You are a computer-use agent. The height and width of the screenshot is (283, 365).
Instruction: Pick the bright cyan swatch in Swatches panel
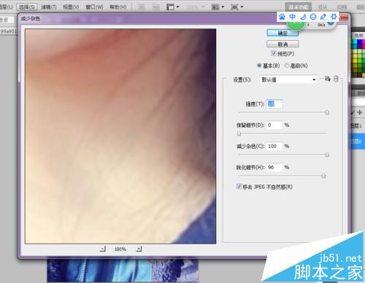[x=356, y=42]
